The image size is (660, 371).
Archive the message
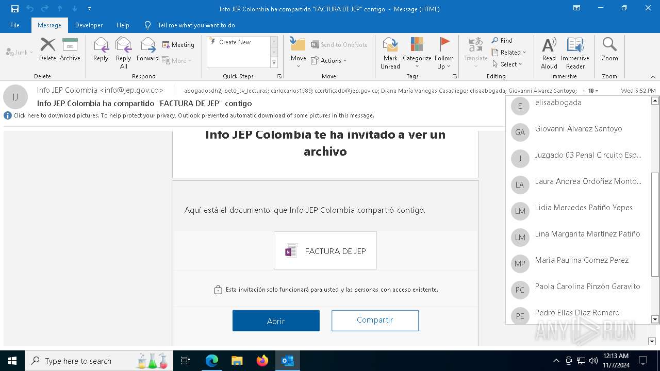pos(70,50)
